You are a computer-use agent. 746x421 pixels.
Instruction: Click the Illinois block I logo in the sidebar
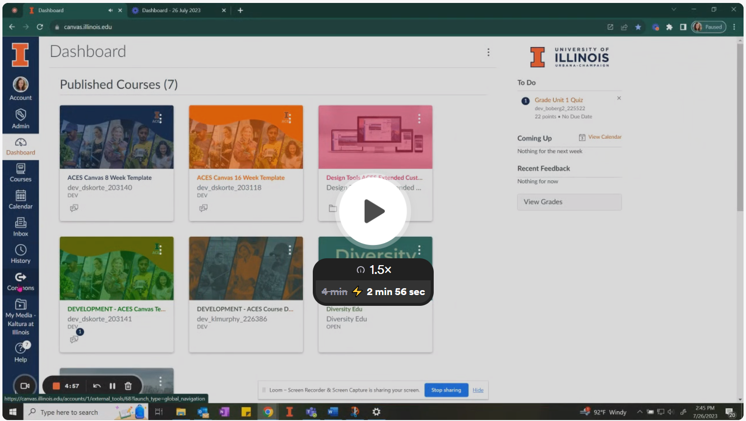coord(20,55)
